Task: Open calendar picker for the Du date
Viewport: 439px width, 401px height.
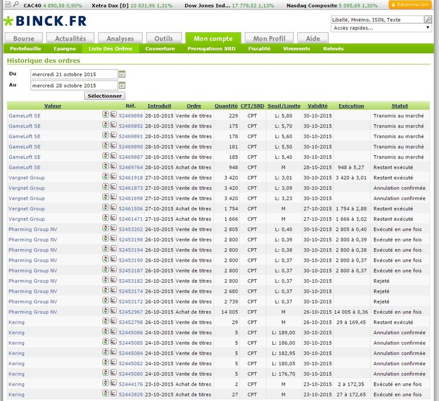Action: coord(122,74)
